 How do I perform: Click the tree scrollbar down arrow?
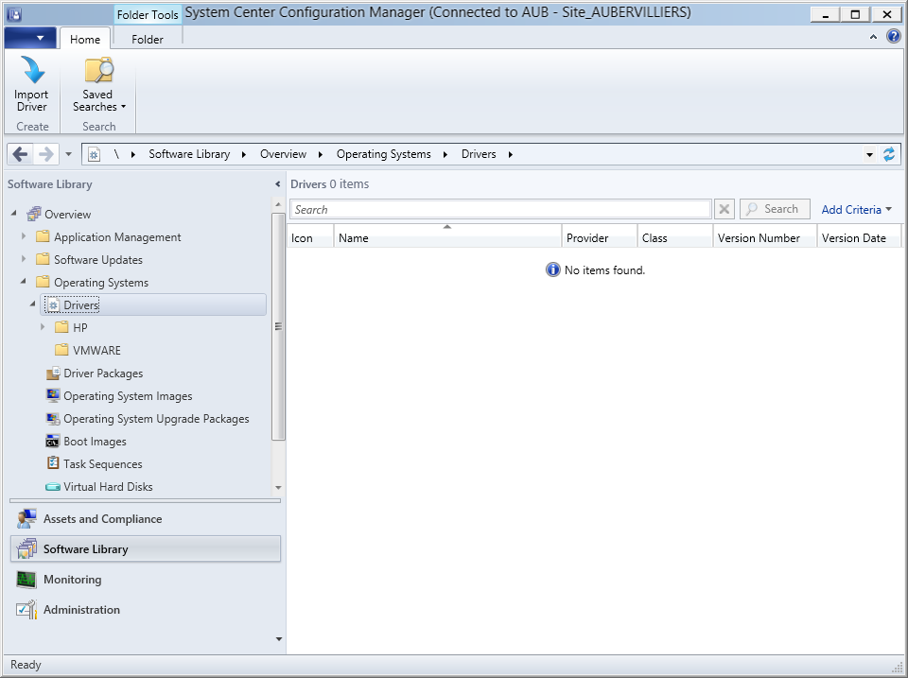278,488
